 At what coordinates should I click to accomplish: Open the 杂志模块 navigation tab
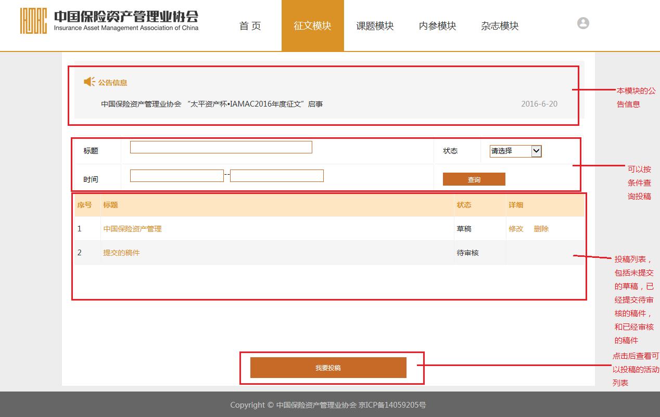[500, 26]
